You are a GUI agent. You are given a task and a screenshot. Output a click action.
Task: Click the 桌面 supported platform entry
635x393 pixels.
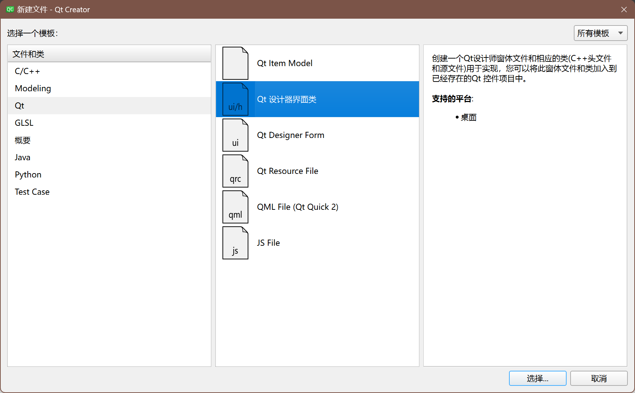(468, 117)
